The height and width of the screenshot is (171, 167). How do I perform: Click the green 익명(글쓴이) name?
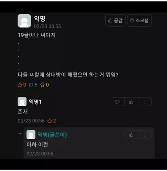pyautogui.click(x=52, y=135)
